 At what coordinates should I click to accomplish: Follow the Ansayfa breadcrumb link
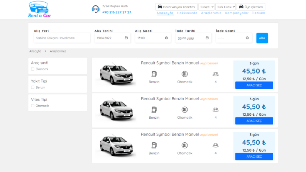(x=35, y=51)
